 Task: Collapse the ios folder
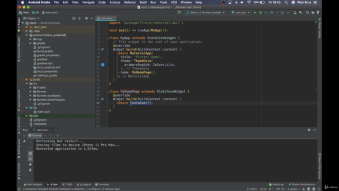click(x=27, y=84)
